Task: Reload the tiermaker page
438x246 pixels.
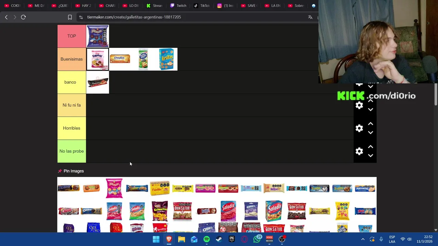Action: [23, 17]
